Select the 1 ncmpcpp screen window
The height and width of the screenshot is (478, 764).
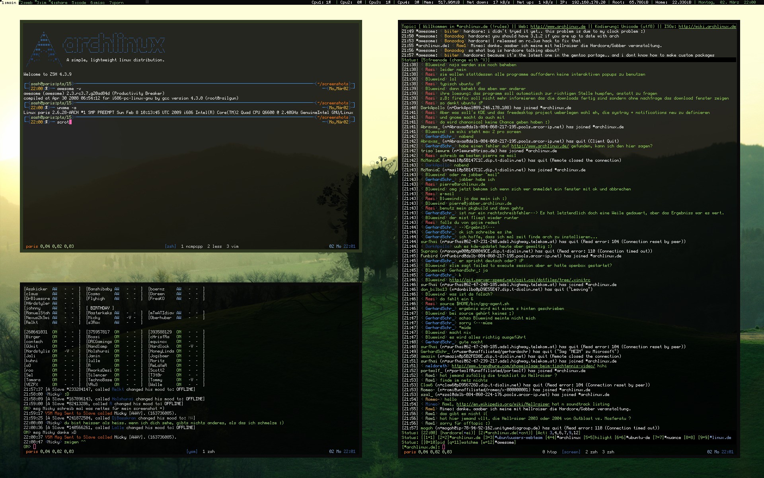coord(191,246)
